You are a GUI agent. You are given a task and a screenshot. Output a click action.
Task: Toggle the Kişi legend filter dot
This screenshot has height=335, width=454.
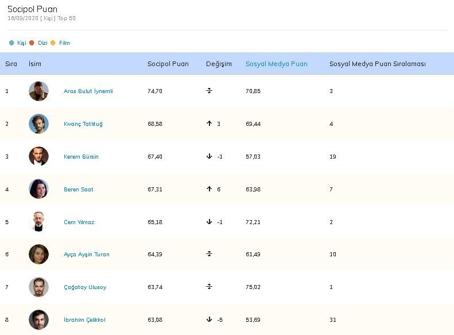[11, 43]
